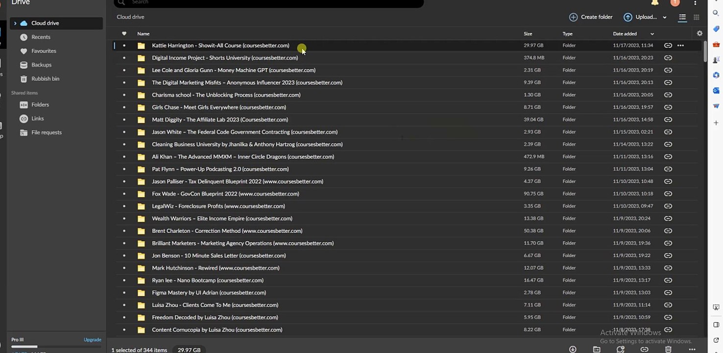Switch to list view

pyautogui.click(x=682, y=17)
